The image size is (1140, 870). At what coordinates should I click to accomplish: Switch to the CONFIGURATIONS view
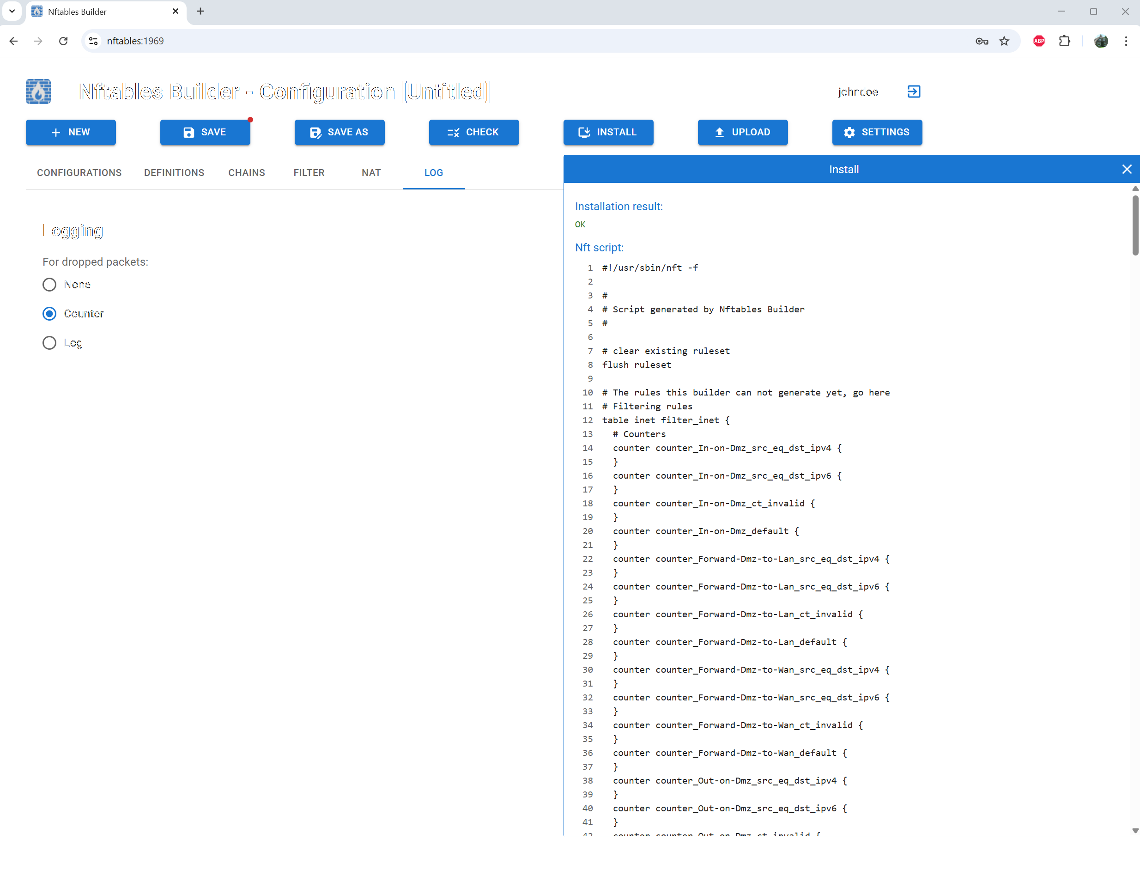79,172
